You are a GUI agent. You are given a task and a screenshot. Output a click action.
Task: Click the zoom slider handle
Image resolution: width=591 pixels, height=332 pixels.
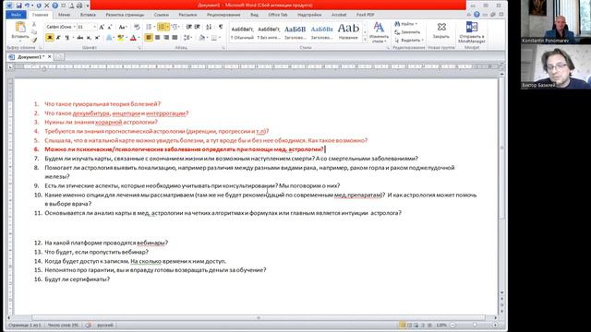click(474, 325)
